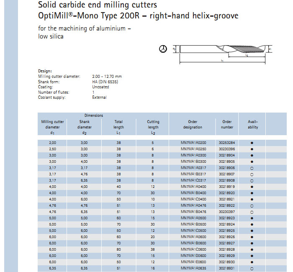Click the availability dot for order 30218919
The width and height of the screenshot is (293, 272).
(252, 187)
